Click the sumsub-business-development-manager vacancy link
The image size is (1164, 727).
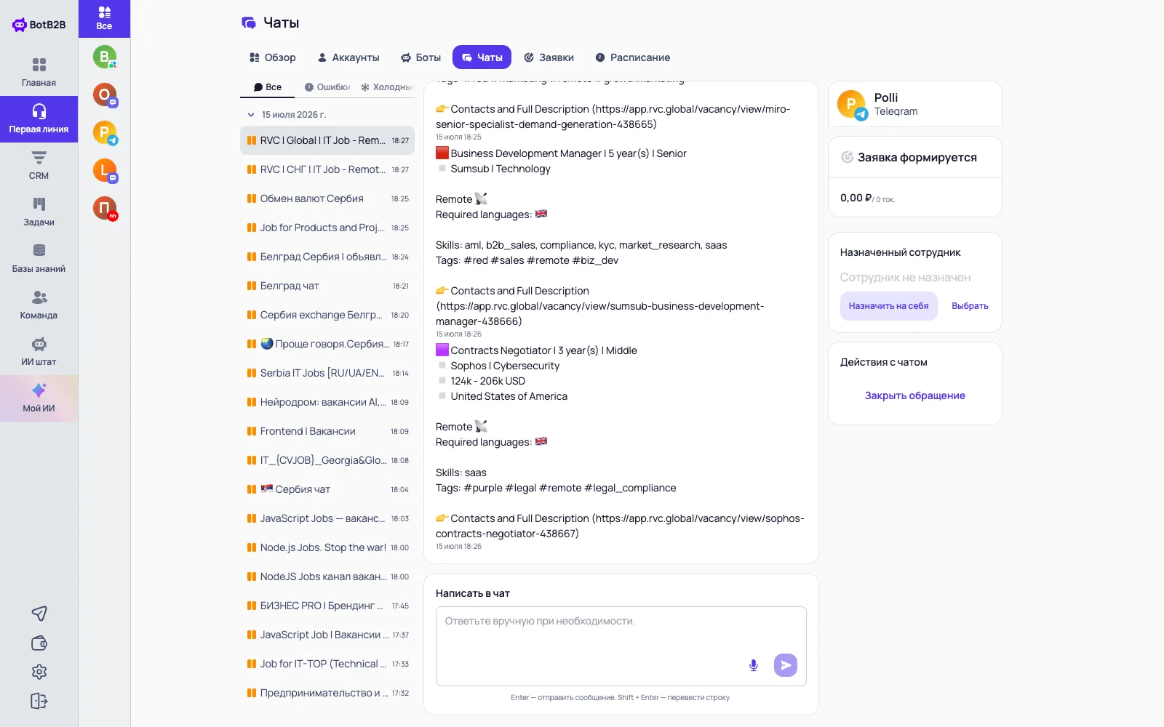coord(599,313)
